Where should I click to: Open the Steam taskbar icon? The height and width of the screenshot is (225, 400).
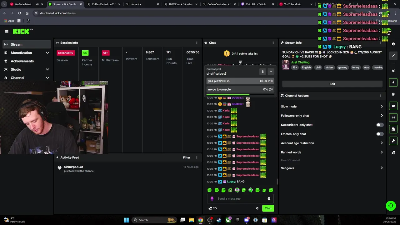pos(219,220)
